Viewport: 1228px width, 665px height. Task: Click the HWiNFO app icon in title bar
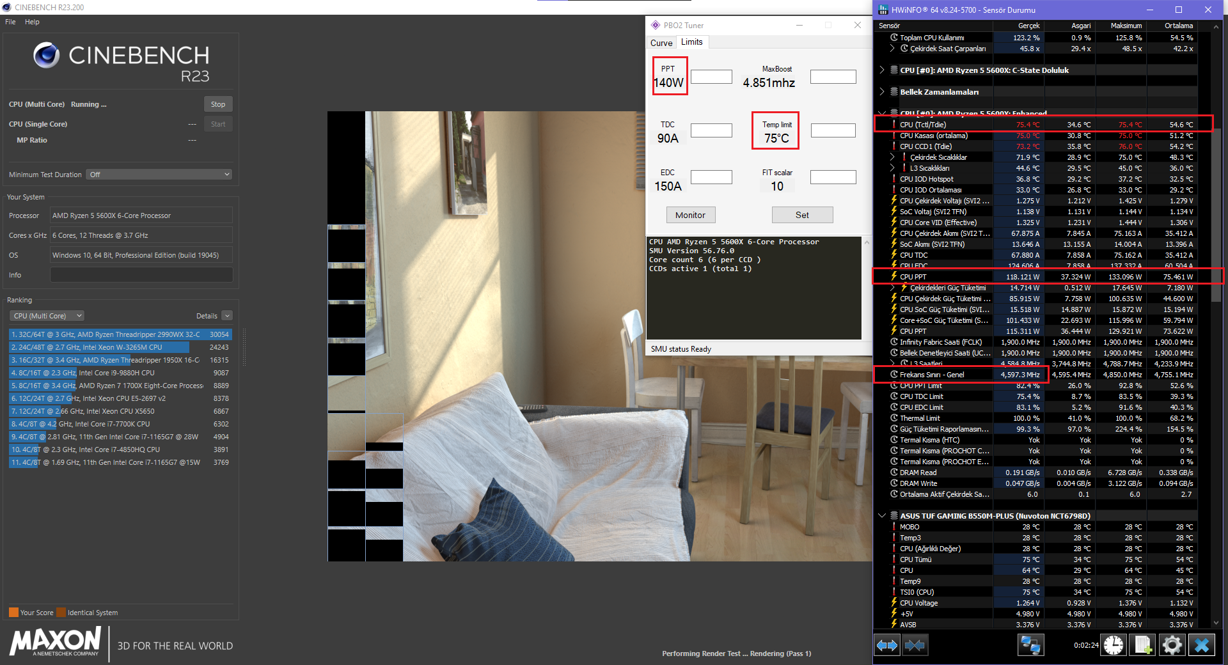point(883,10)
